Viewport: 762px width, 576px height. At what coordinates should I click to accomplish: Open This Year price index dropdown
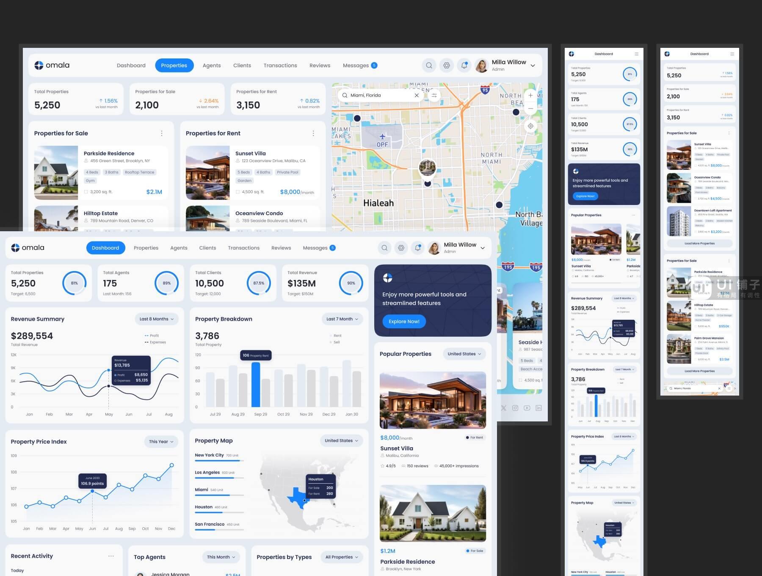click(x=161, y=441)
